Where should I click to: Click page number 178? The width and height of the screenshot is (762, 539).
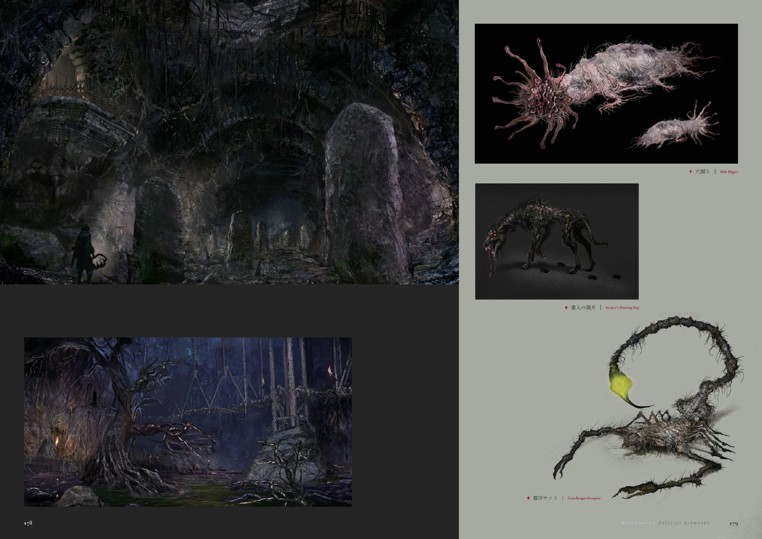28,523
